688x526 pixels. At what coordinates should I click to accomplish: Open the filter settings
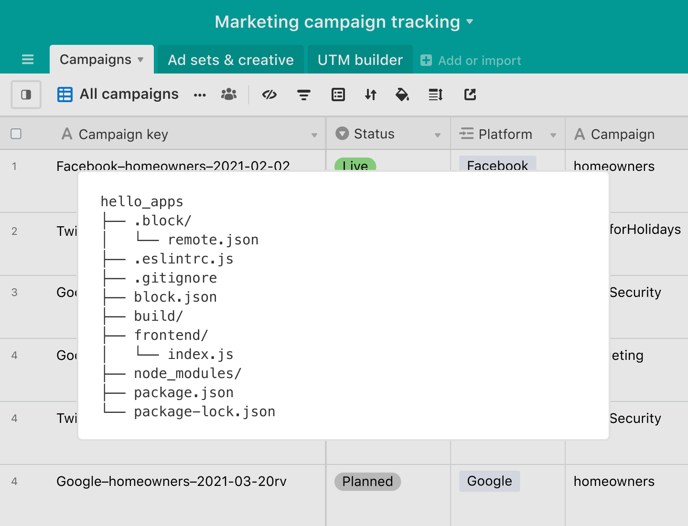(304, 95)
